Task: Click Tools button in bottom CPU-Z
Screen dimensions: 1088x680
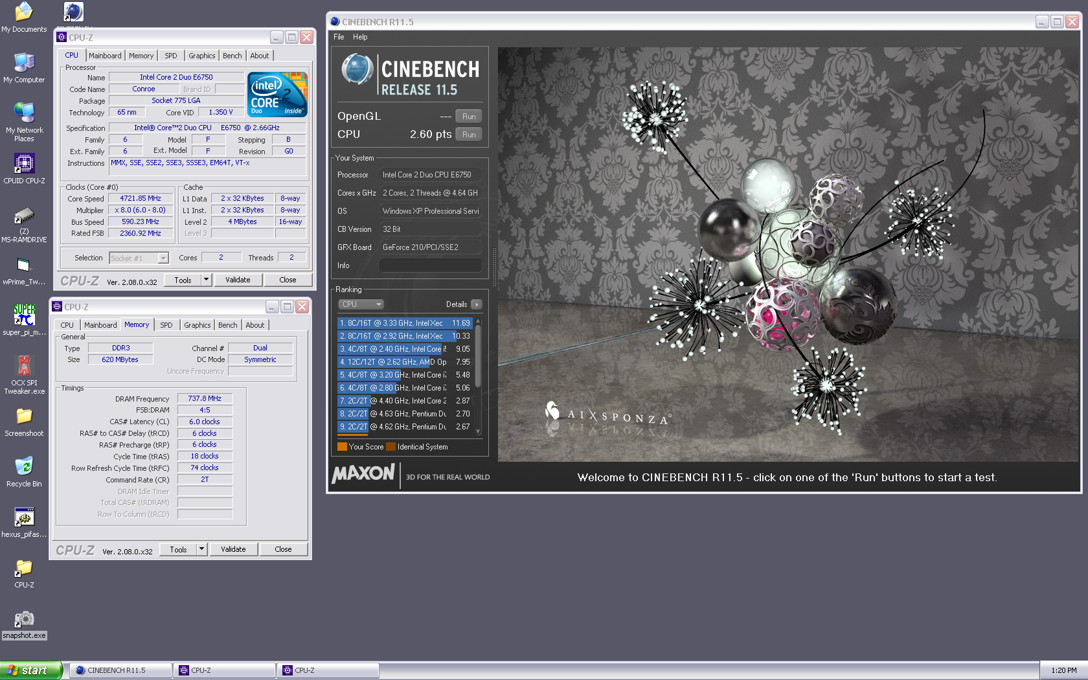Action: (x=178, y=549)
